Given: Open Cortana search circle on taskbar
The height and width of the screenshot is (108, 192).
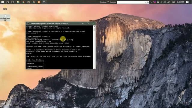Looking at the screenshot, I should click(x=7, y=2).
